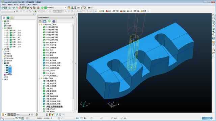Select the triangle-icon first tab of Explorer panel
216x121 pixels.
[x=4, y=18]
